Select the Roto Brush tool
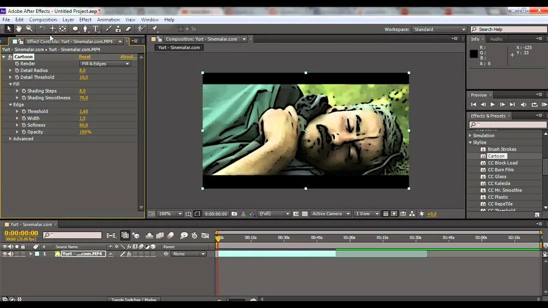 [141, 29]
